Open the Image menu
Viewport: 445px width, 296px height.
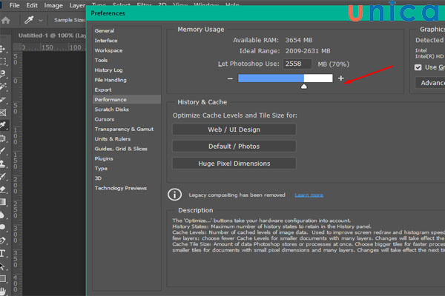click(53, 5)
